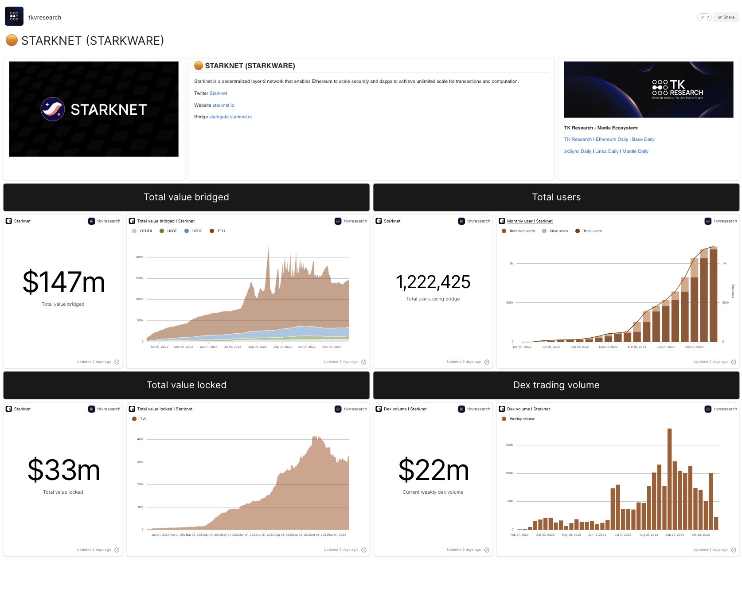Click query icon on the $22m counter card

coord(379,409)
